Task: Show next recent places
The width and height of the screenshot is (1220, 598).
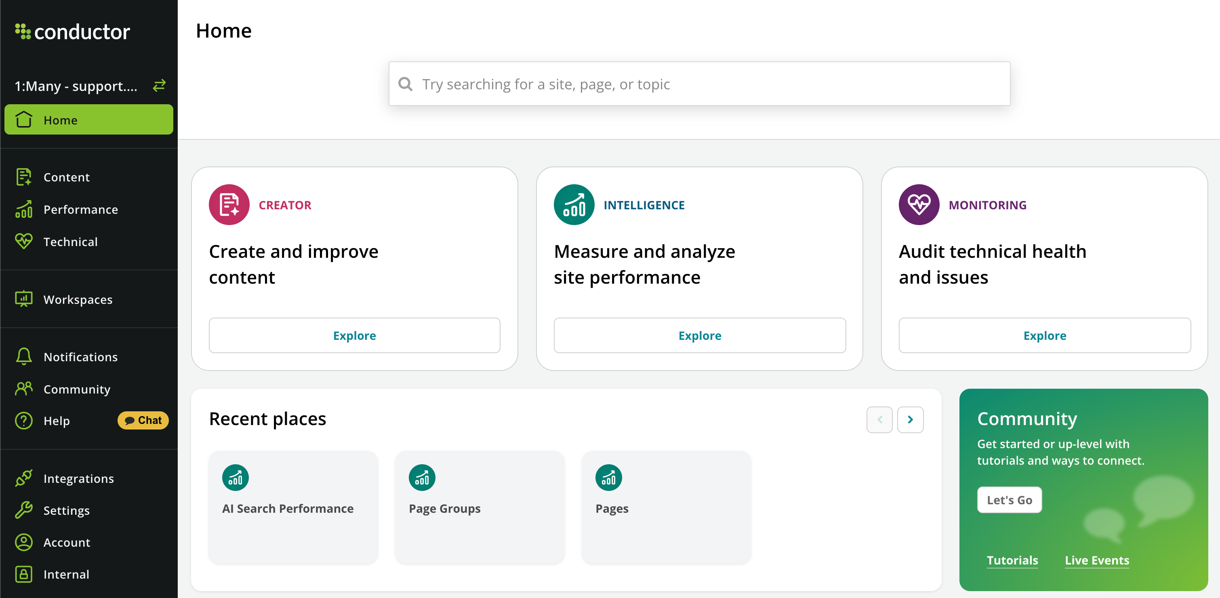Action: (910, 419)
